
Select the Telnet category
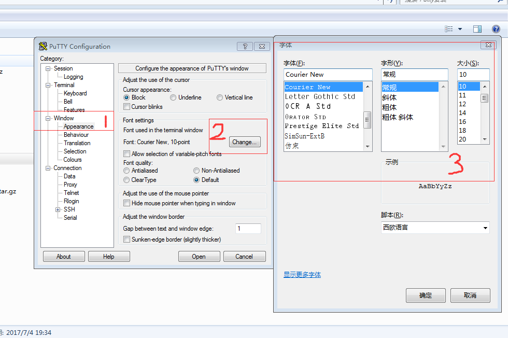tap(72, 193)
